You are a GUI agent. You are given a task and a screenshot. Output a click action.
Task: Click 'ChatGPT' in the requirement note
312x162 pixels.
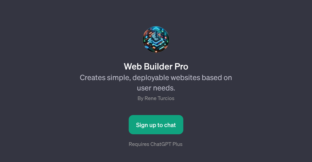(161, 144)
